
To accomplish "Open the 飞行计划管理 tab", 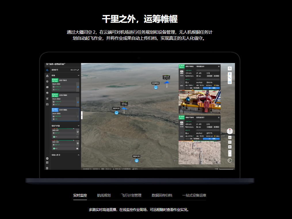I will (131, 195).
